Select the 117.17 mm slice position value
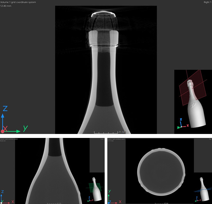The width and height of the screenshot is (212, 204). coord(109,141)
